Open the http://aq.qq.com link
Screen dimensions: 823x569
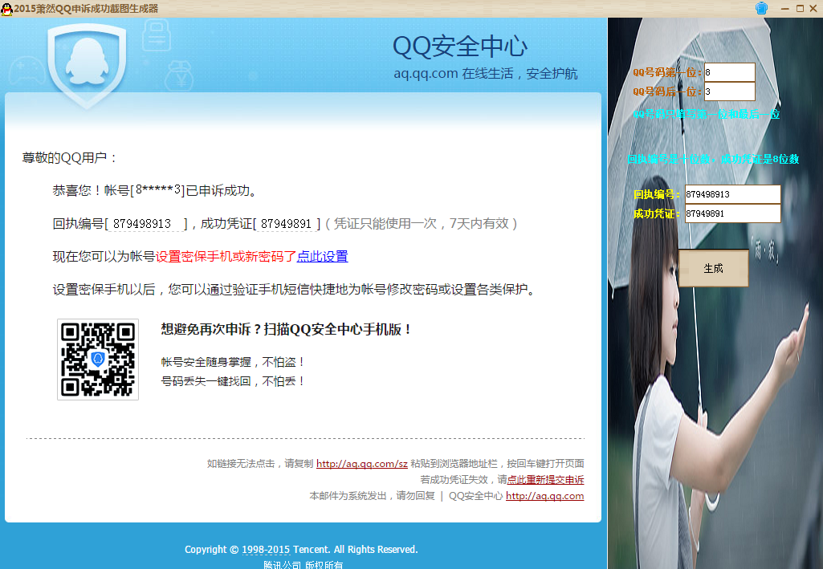[x=545, y=495]
